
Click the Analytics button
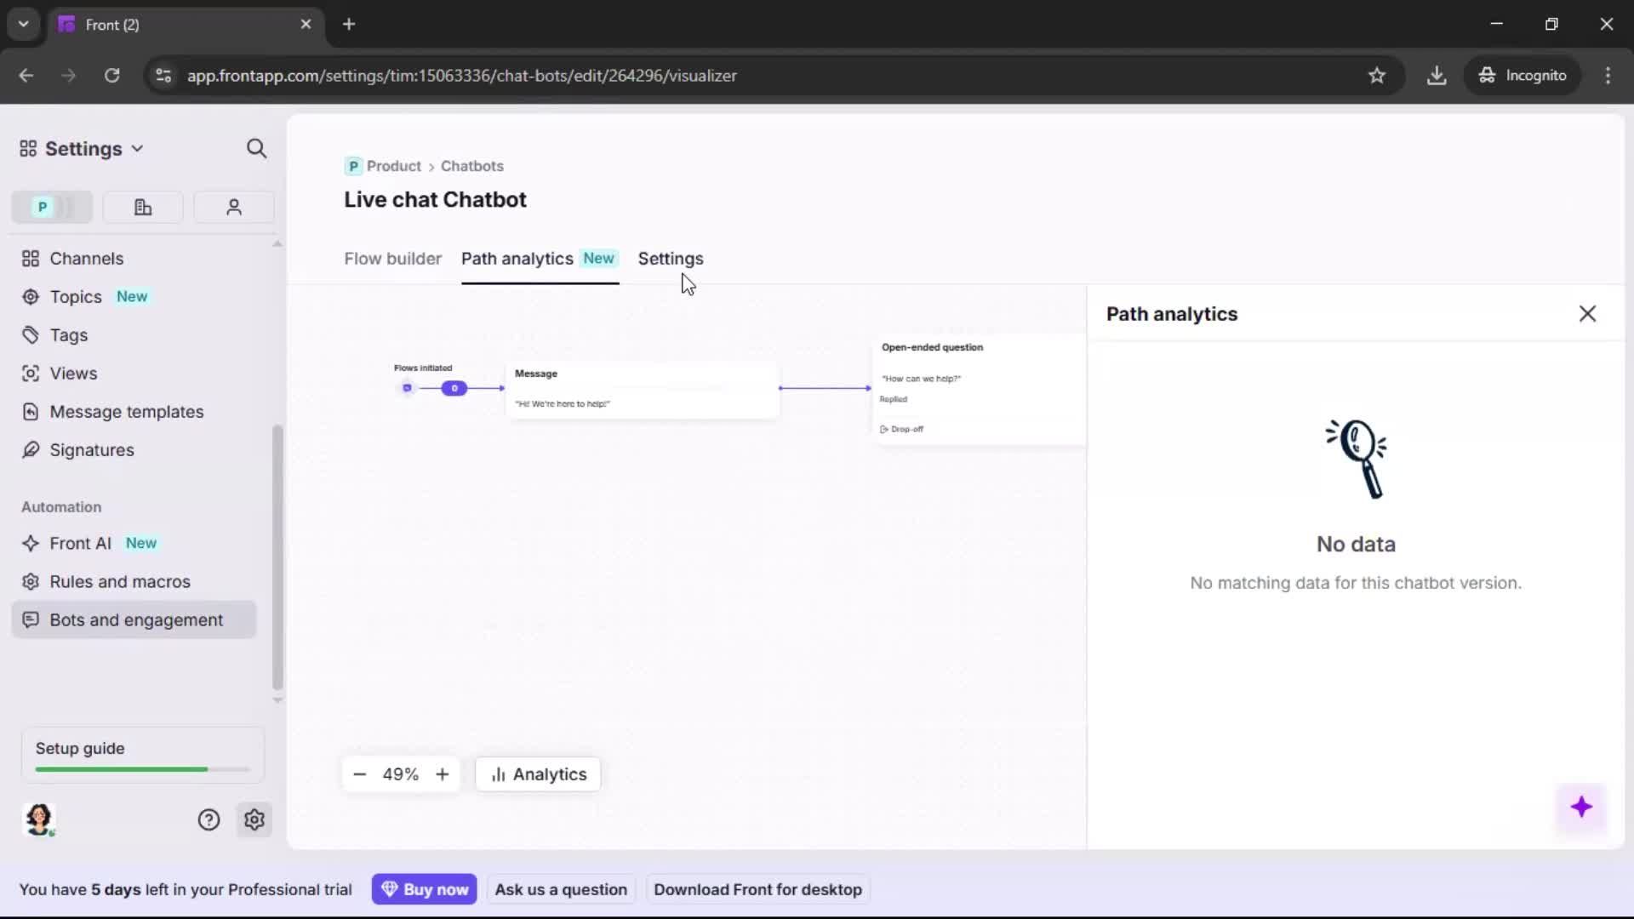pyautogui.click(x=538, y=774)
